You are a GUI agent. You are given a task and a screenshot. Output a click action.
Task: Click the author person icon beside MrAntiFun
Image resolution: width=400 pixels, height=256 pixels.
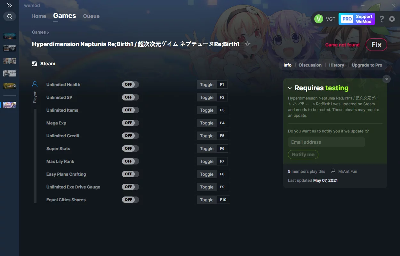tap(333, 171)
